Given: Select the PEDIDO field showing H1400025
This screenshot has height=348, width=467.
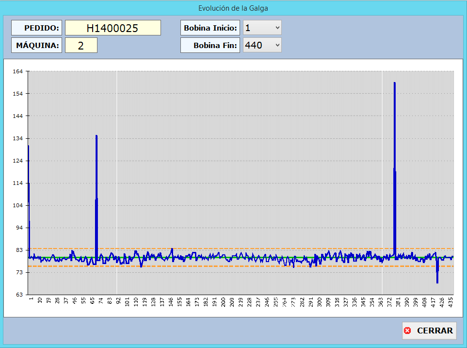Looking at the screenshot, I should [113, 28].
